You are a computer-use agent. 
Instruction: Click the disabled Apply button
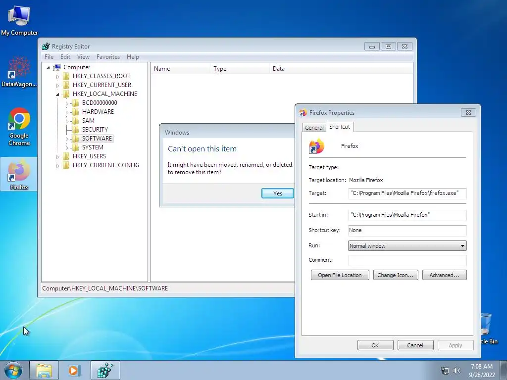(x=456, y=345)
